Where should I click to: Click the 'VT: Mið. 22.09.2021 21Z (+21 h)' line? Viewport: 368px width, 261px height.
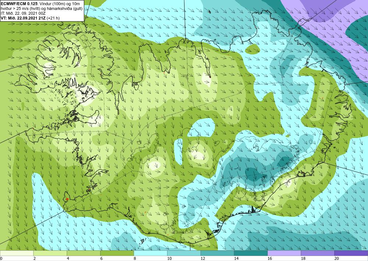[x=30, y=18]
